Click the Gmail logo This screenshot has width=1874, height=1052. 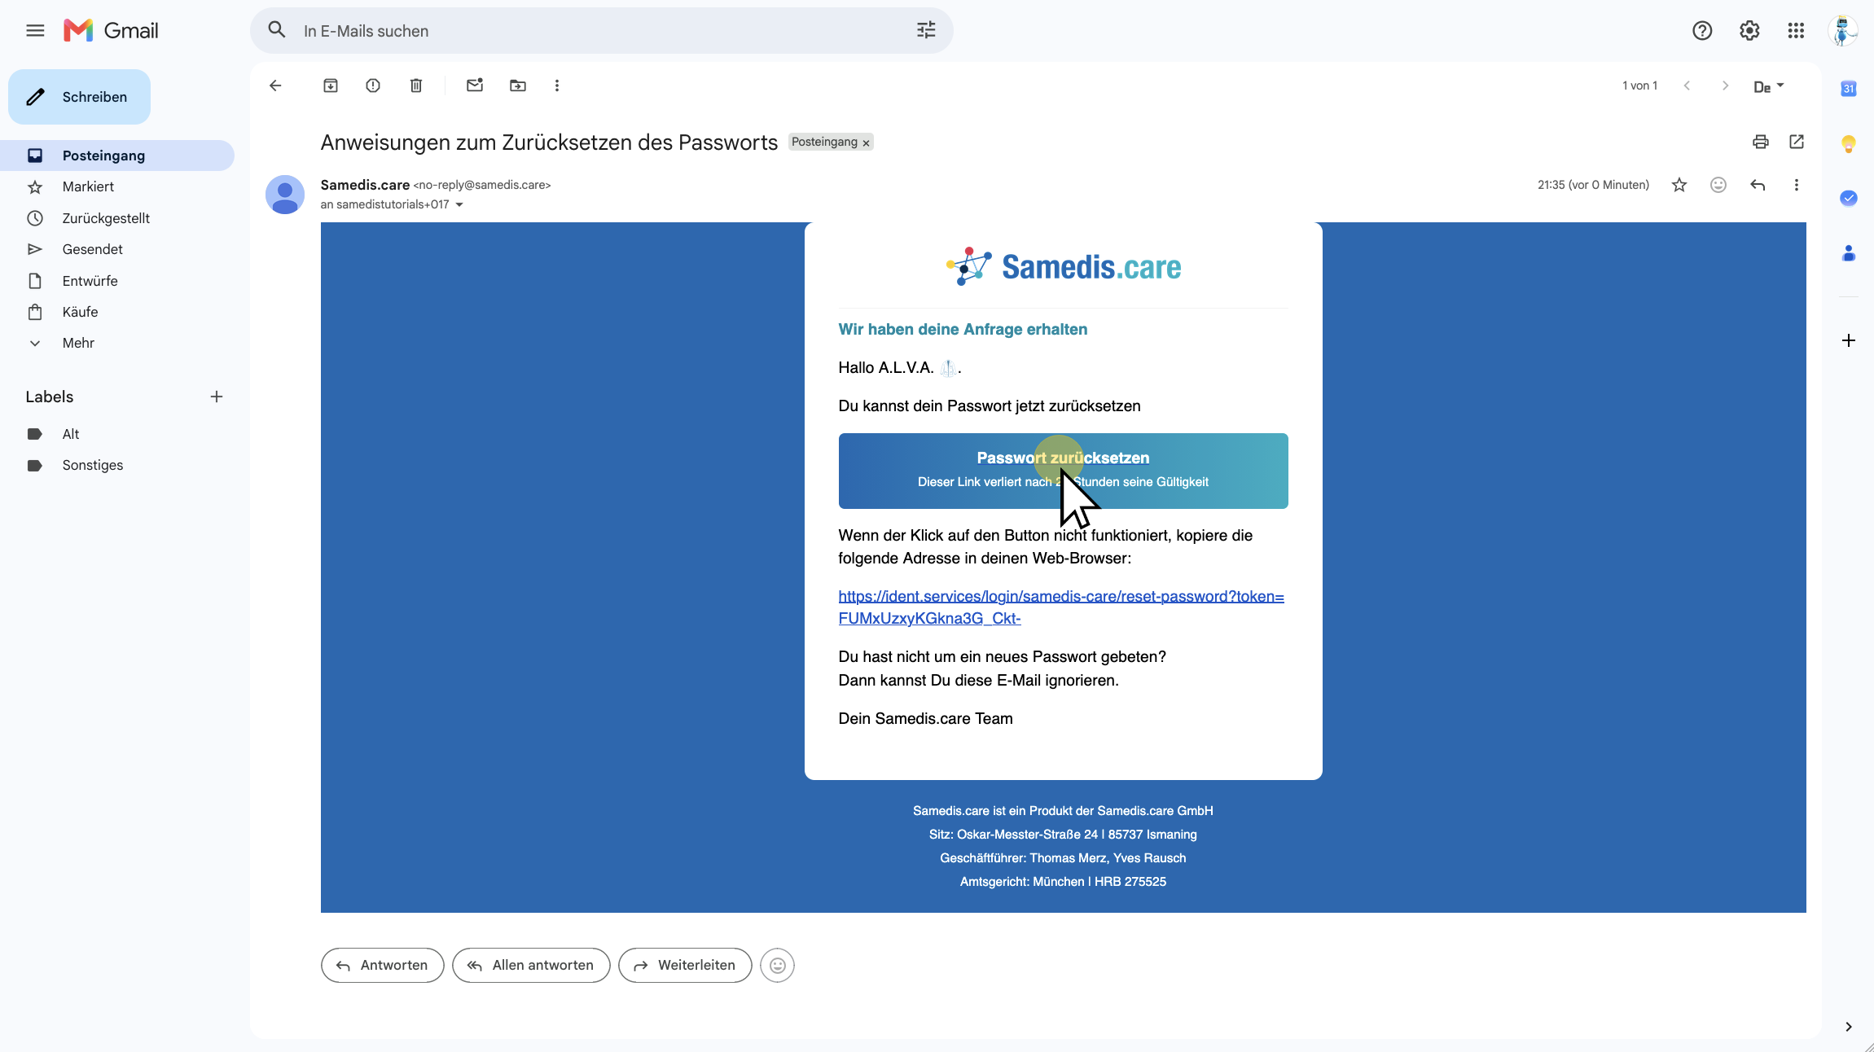point(111,31)
